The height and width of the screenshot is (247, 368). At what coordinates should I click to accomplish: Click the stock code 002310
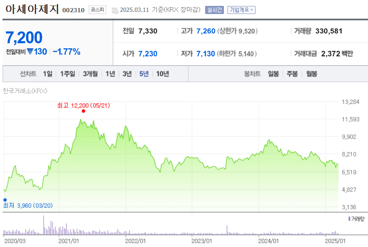(x=73, y=10)
